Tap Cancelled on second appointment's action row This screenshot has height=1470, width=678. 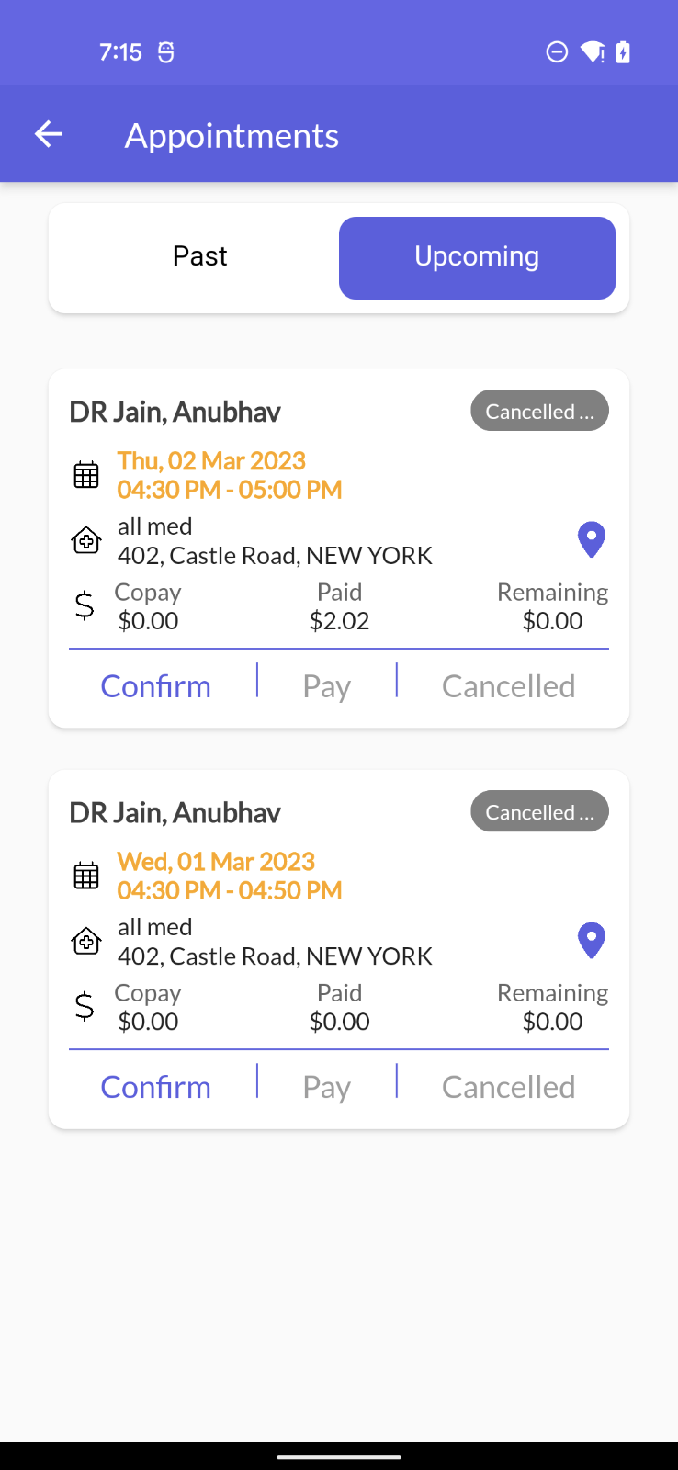click(509, 1087)
